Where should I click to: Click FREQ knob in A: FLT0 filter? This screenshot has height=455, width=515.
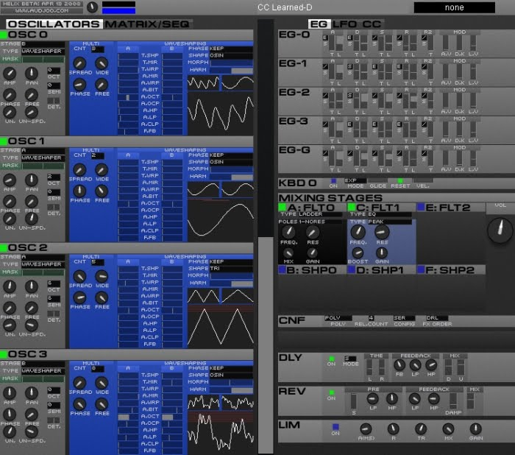[288, 233]
